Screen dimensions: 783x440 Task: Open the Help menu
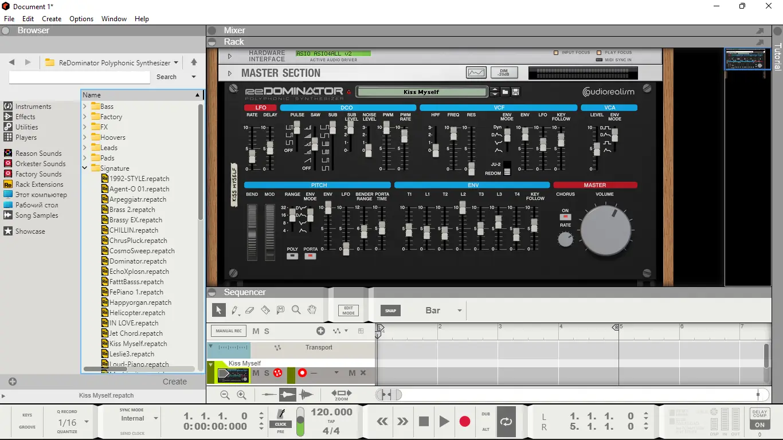click(x=142, y=18)
